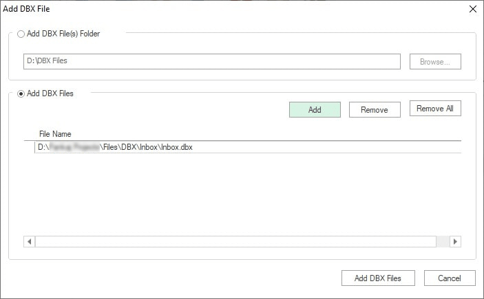
Task: Click the left scroll arrow of file list
Action: pyautogui.click(x=29, y=242)
